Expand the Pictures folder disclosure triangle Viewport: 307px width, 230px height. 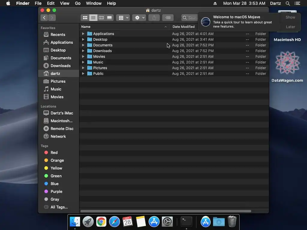[x=83, y=68]
